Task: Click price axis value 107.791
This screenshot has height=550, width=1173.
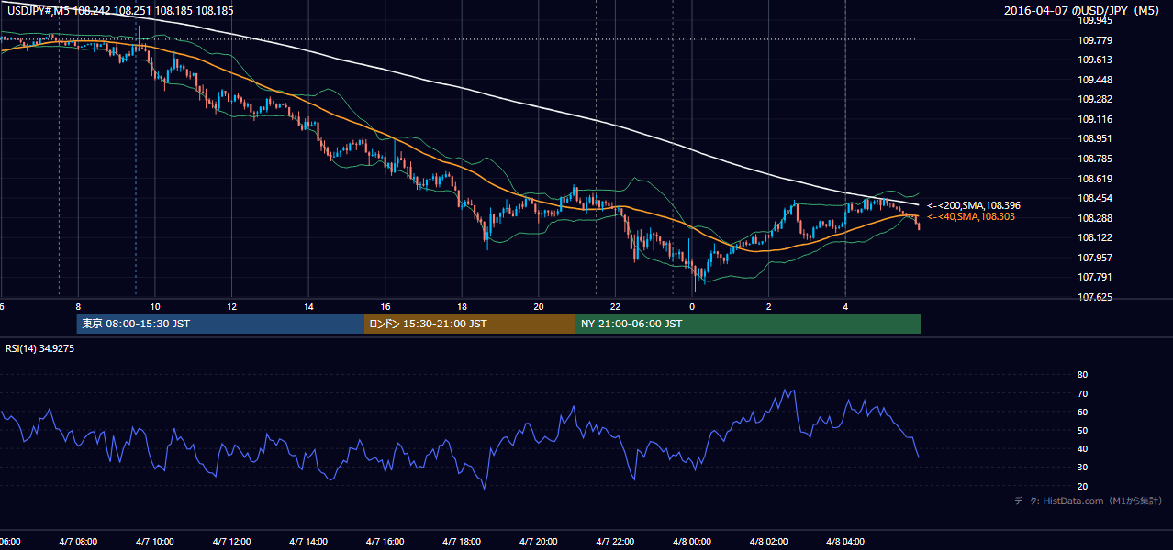Action: [1095, 277]
